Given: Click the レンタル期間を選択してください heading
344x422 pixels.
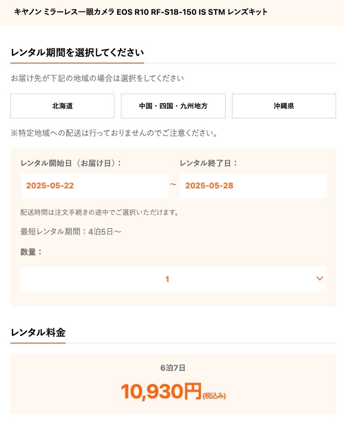Looking at the screenshot, I should click(x=77, y=52).
